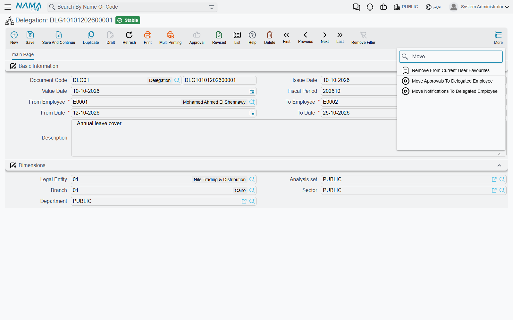Image resolution: width=513 pixels, height=320 pixels.
Task: Open the chat messages icon
Action: (x=357, y=7)
